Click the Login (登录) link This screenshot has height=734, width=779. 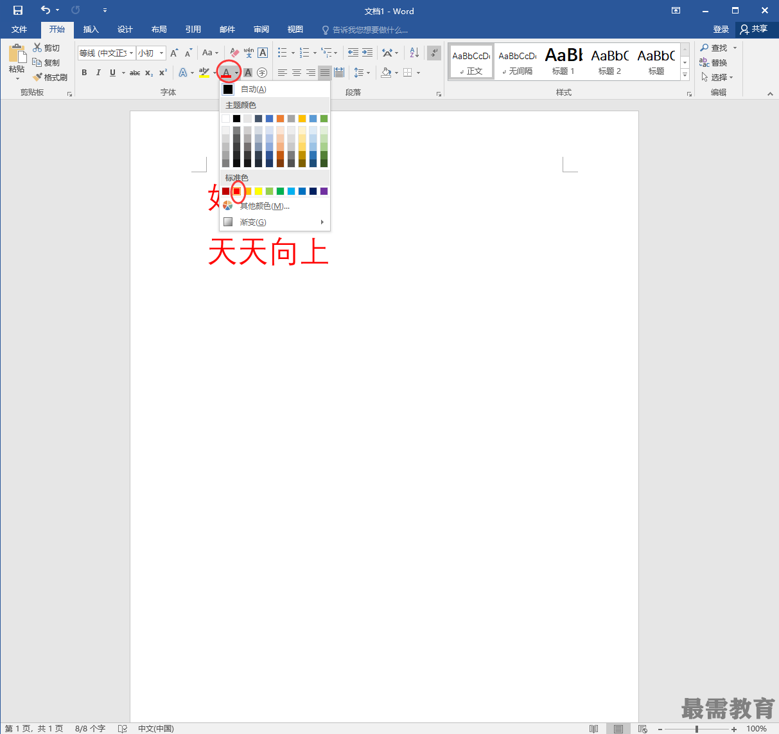tap(721, 30)
